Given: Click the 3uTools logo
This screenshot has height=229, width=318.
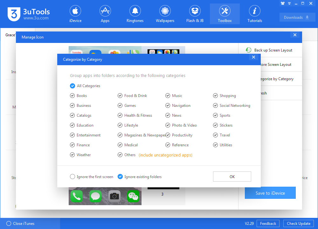Looking at the screenshot, I should click(29, 14).
